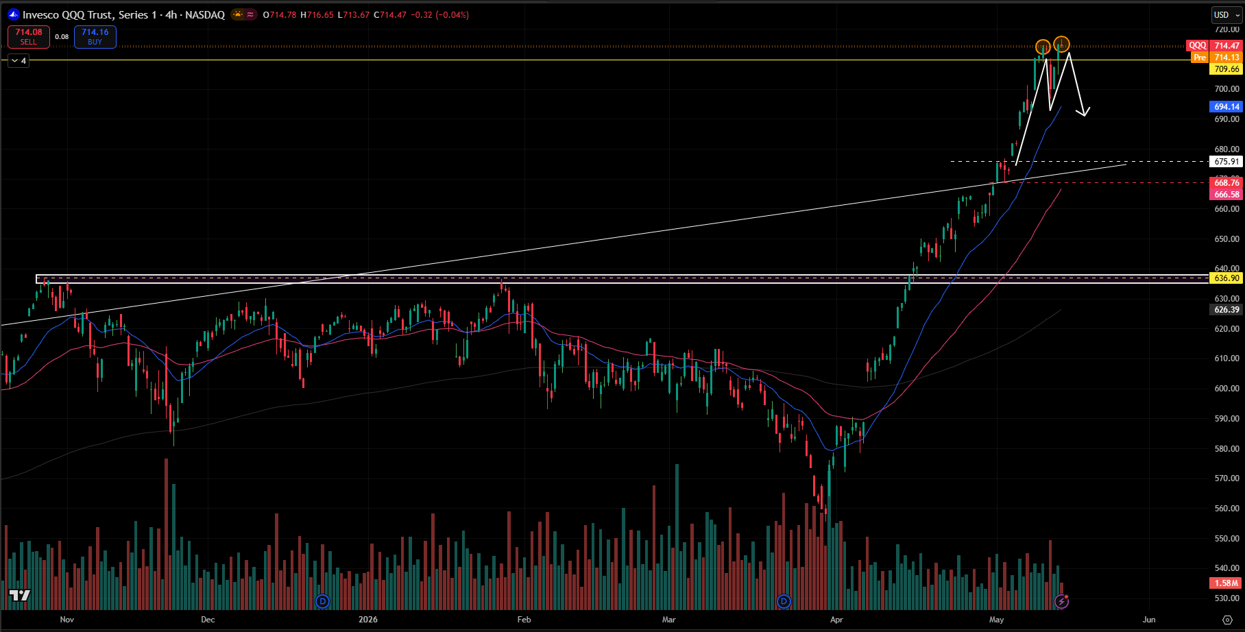Click the low price value L713.67
This screenshot has width=1245, height=632.
click(x=354, y=14)
